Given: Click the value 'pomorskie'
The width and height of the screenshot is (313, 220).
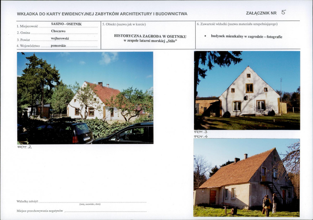Looking at the screenshot, I should pos(58,46).
